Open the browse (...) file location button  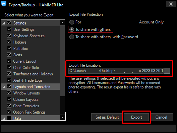[167, 71]
